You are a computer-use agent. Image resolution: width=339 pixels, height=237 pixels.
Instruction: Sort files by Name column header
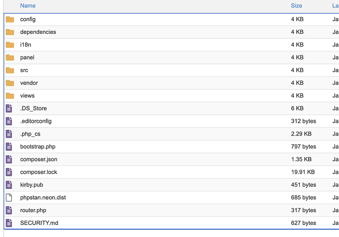click(x=28, y=6)
